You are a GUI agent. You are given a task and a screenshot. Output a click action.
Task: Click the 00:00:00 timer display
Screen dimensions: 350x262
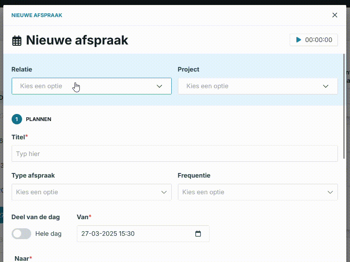(x=318, y=40)
